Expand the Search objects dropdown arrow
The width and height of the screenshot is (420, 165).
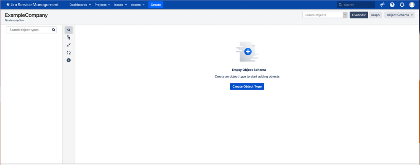click(x=345, y=15)
